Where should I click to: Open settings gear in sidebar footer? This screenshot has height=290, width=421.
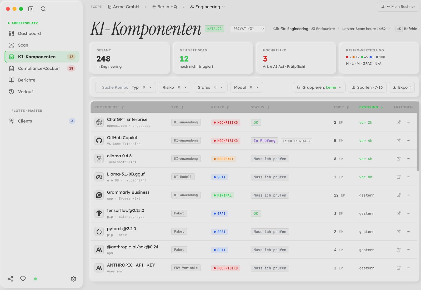(74, 279)
